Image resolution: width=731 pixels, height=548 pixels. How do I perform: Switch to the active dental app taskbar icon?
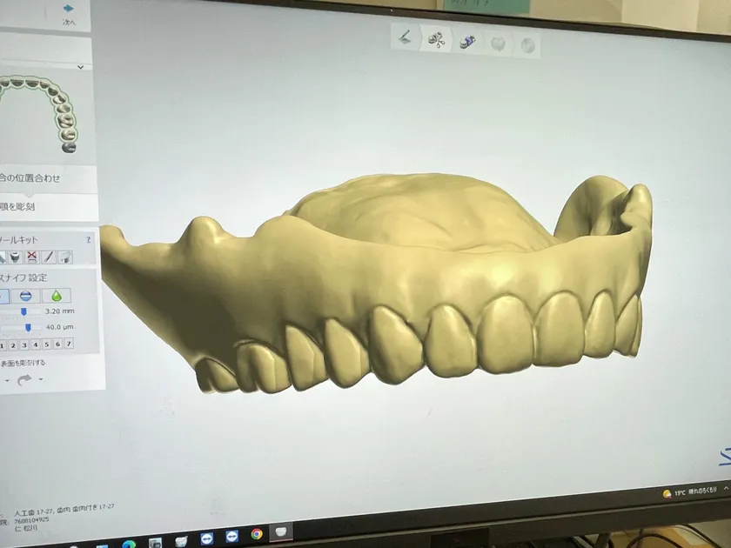coord(280,531)
